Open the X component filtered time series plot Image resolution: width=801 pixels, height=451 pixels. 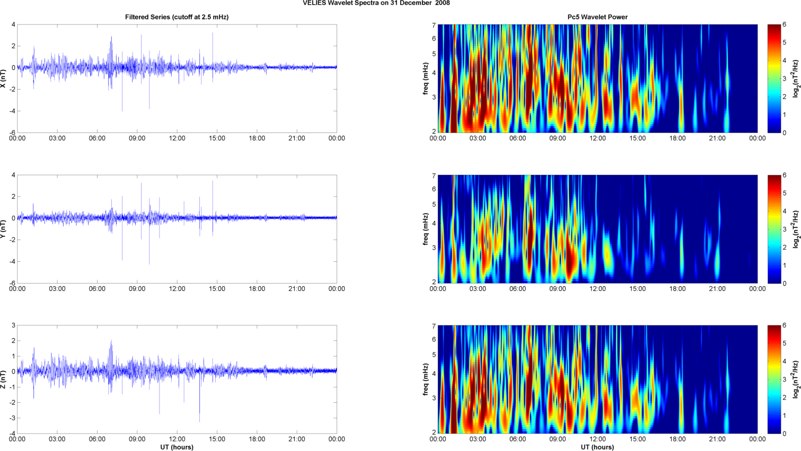(177, 78)
